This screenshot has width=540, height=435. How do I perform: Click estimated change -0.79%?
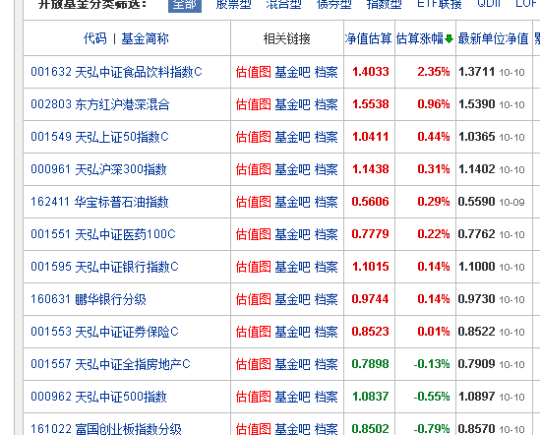[x=432, y=429]
